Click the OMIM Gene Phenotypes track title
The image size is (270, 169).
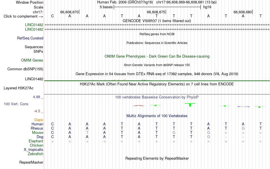click(157, 56)
